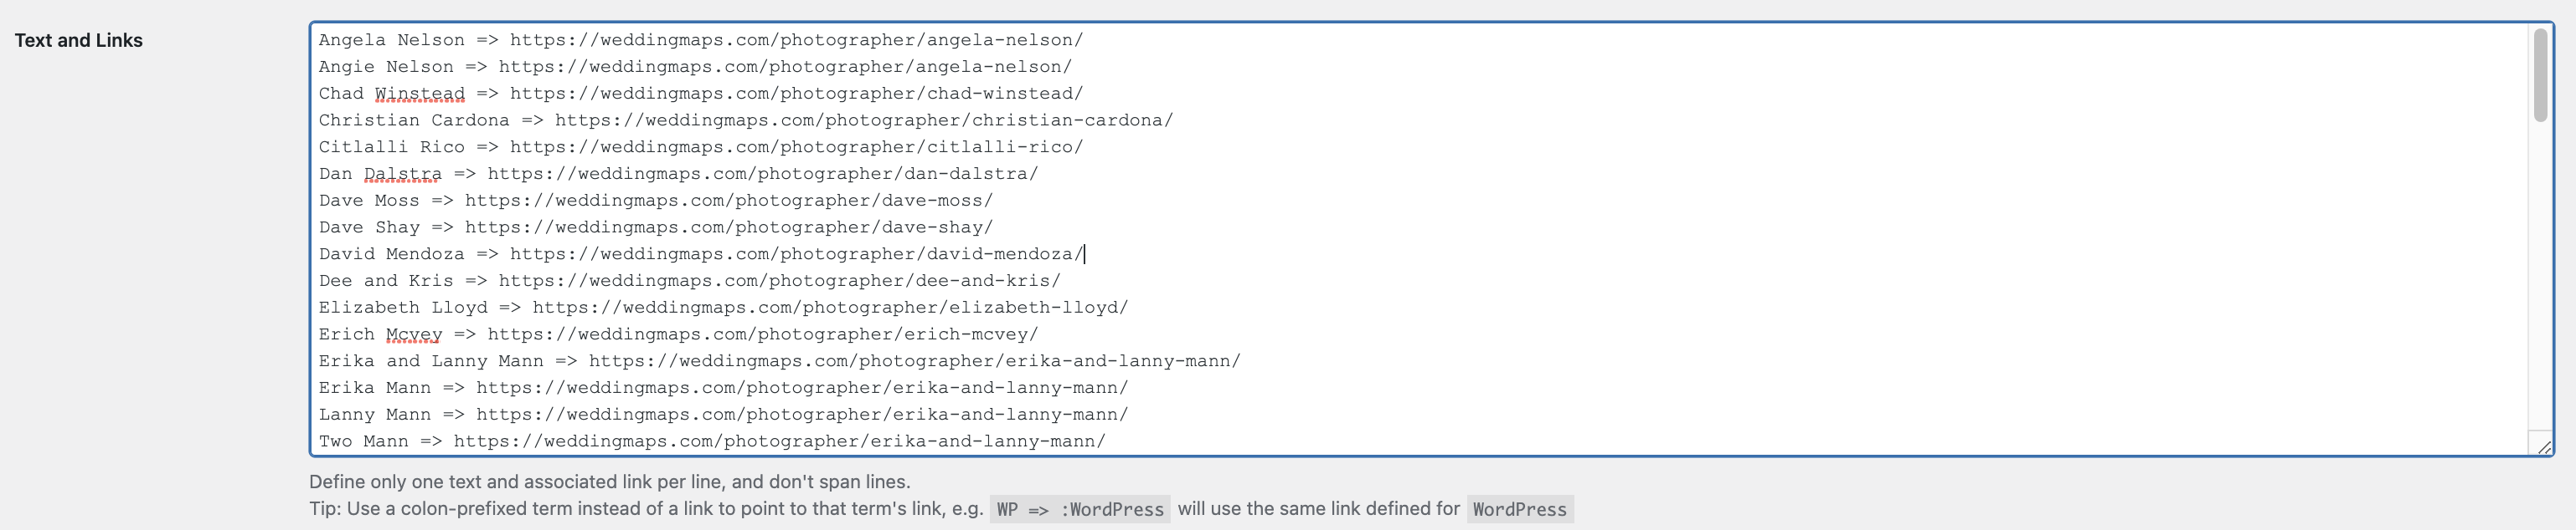This screenshot has height=530, width=2576.
Task: Click the Angela Nelson link line
Action: (x=700, y=40)
